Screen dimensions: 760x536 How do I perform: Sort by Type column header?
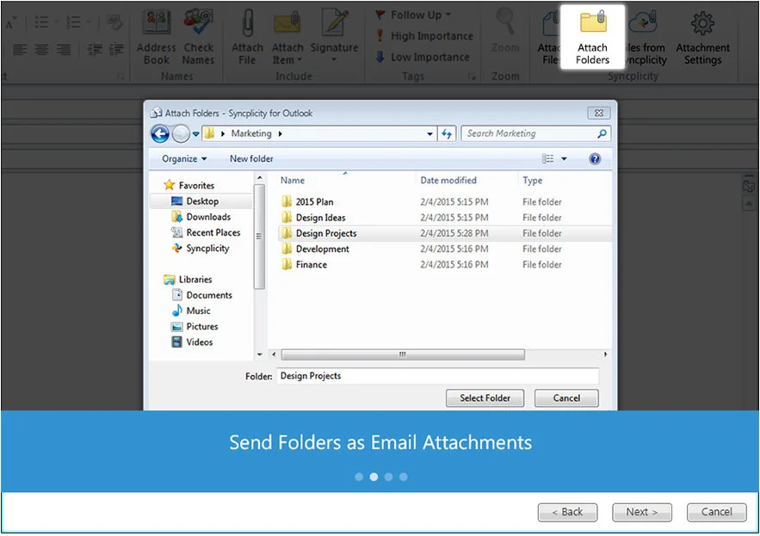tap(532, 181)
